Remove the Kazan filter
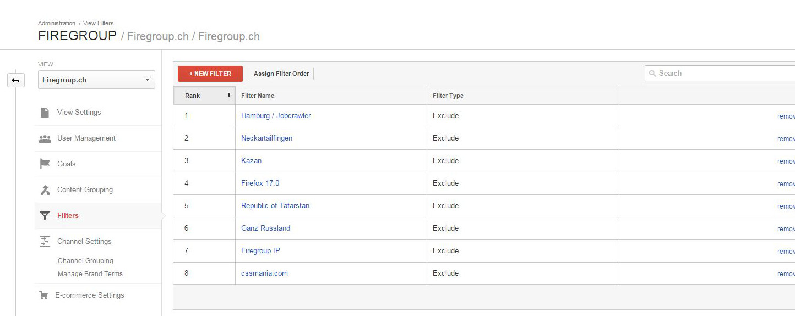The width and height of the screenshot is (795, 335). click(786, 161)
